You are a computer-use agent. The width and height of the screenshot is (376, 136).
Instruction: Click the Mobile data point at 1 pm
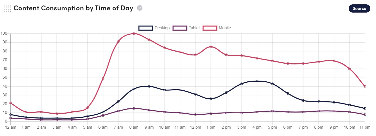211,47
